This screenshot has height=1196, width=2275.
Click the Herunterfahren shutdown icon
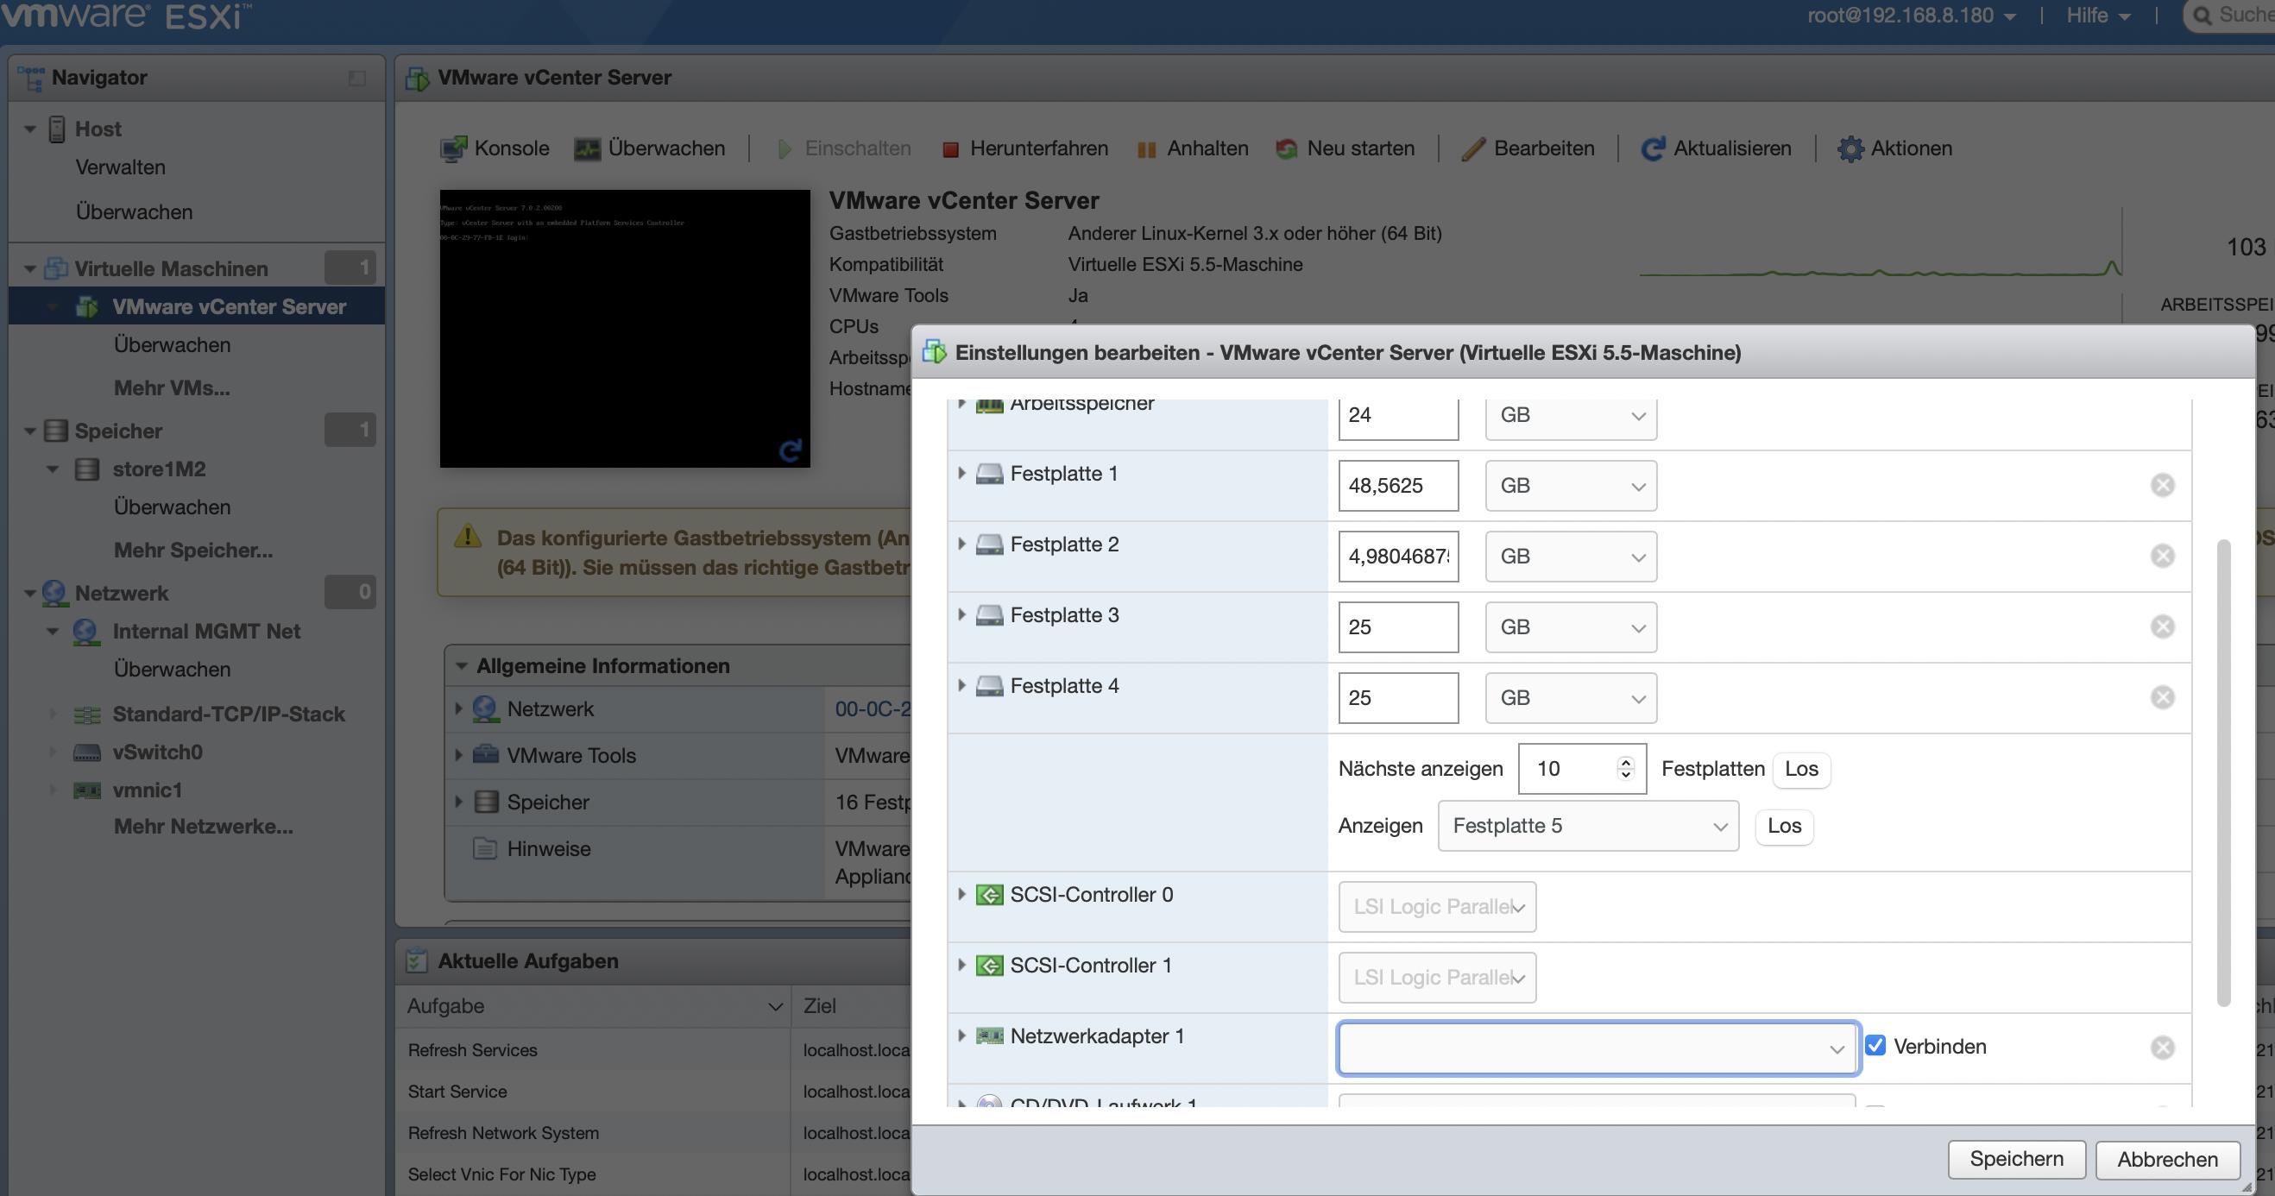[950, 148]
